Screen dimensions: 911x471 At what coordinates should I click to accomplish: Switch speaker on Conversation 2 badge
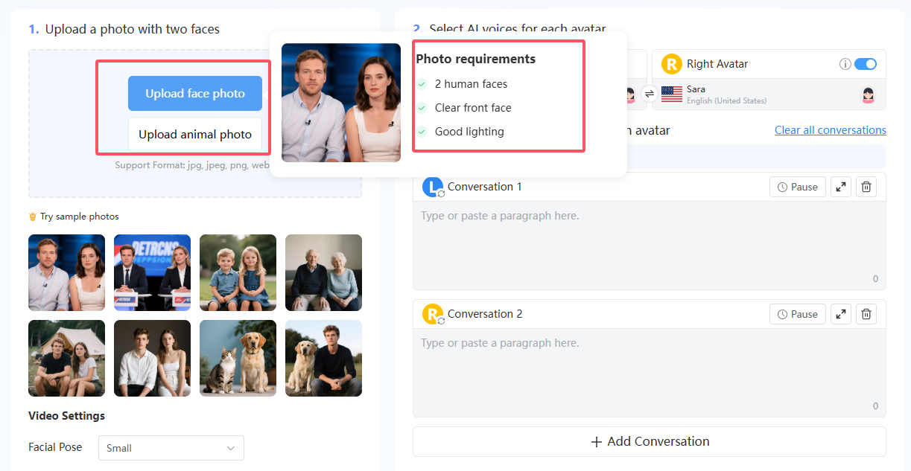pyautogui.click(x=433, y=315)
